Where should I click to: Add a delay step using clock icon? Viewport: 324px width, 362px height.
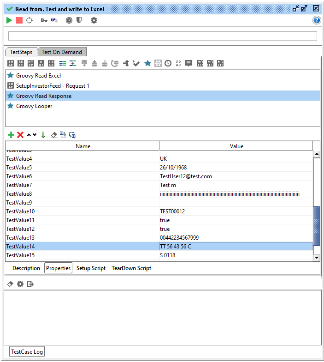[168, 63]
